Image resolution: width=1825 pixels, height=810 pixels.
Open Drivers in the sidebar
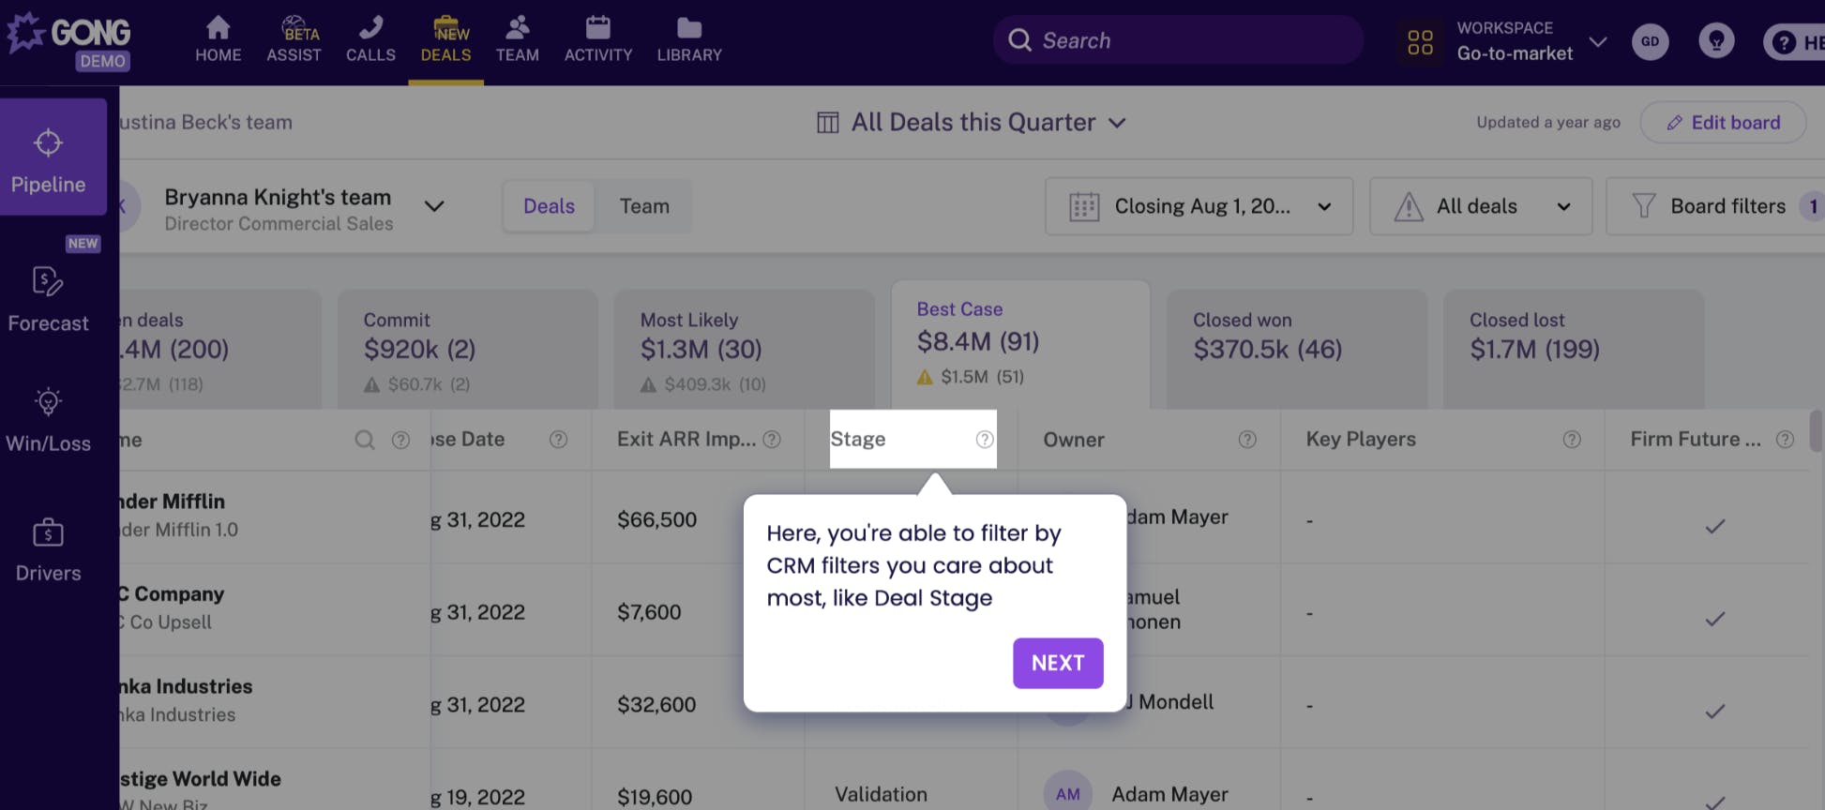click(49, 550)
